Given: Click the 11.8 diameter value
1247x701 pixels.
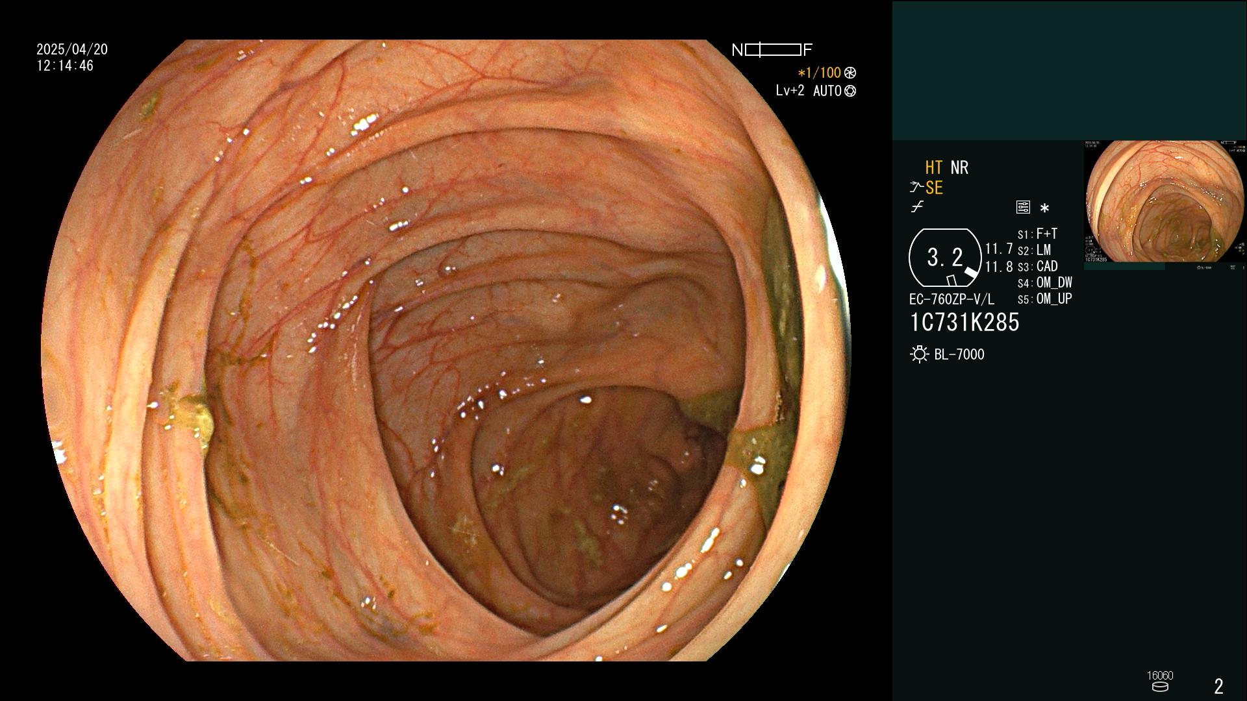Looking at the screenshot, I should pos(999,267).
